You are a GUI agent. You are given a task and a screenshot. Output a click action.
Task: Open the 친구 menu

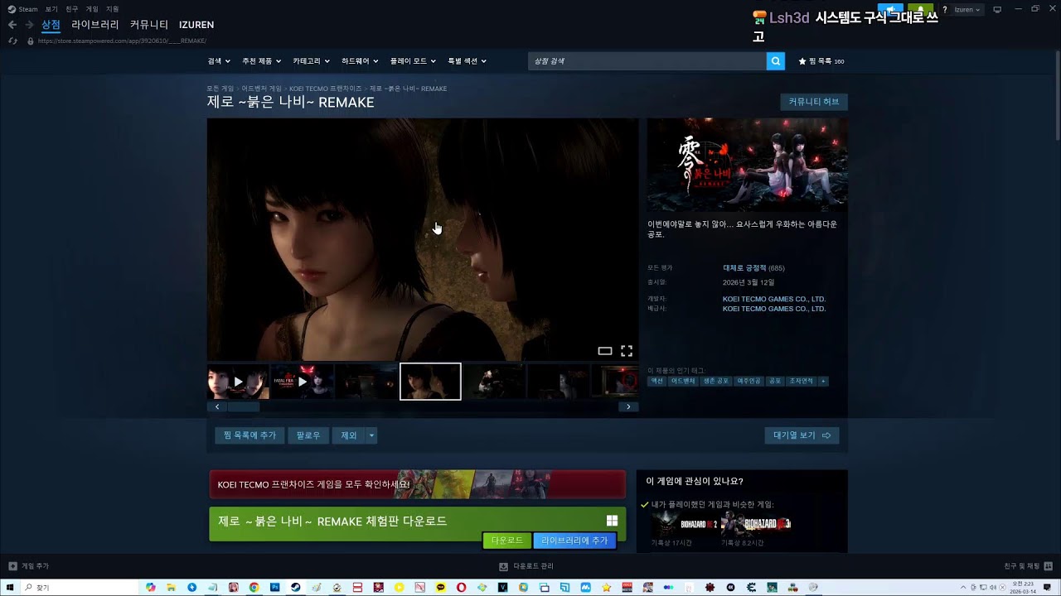pyautogui.click(x=72, y=9)
